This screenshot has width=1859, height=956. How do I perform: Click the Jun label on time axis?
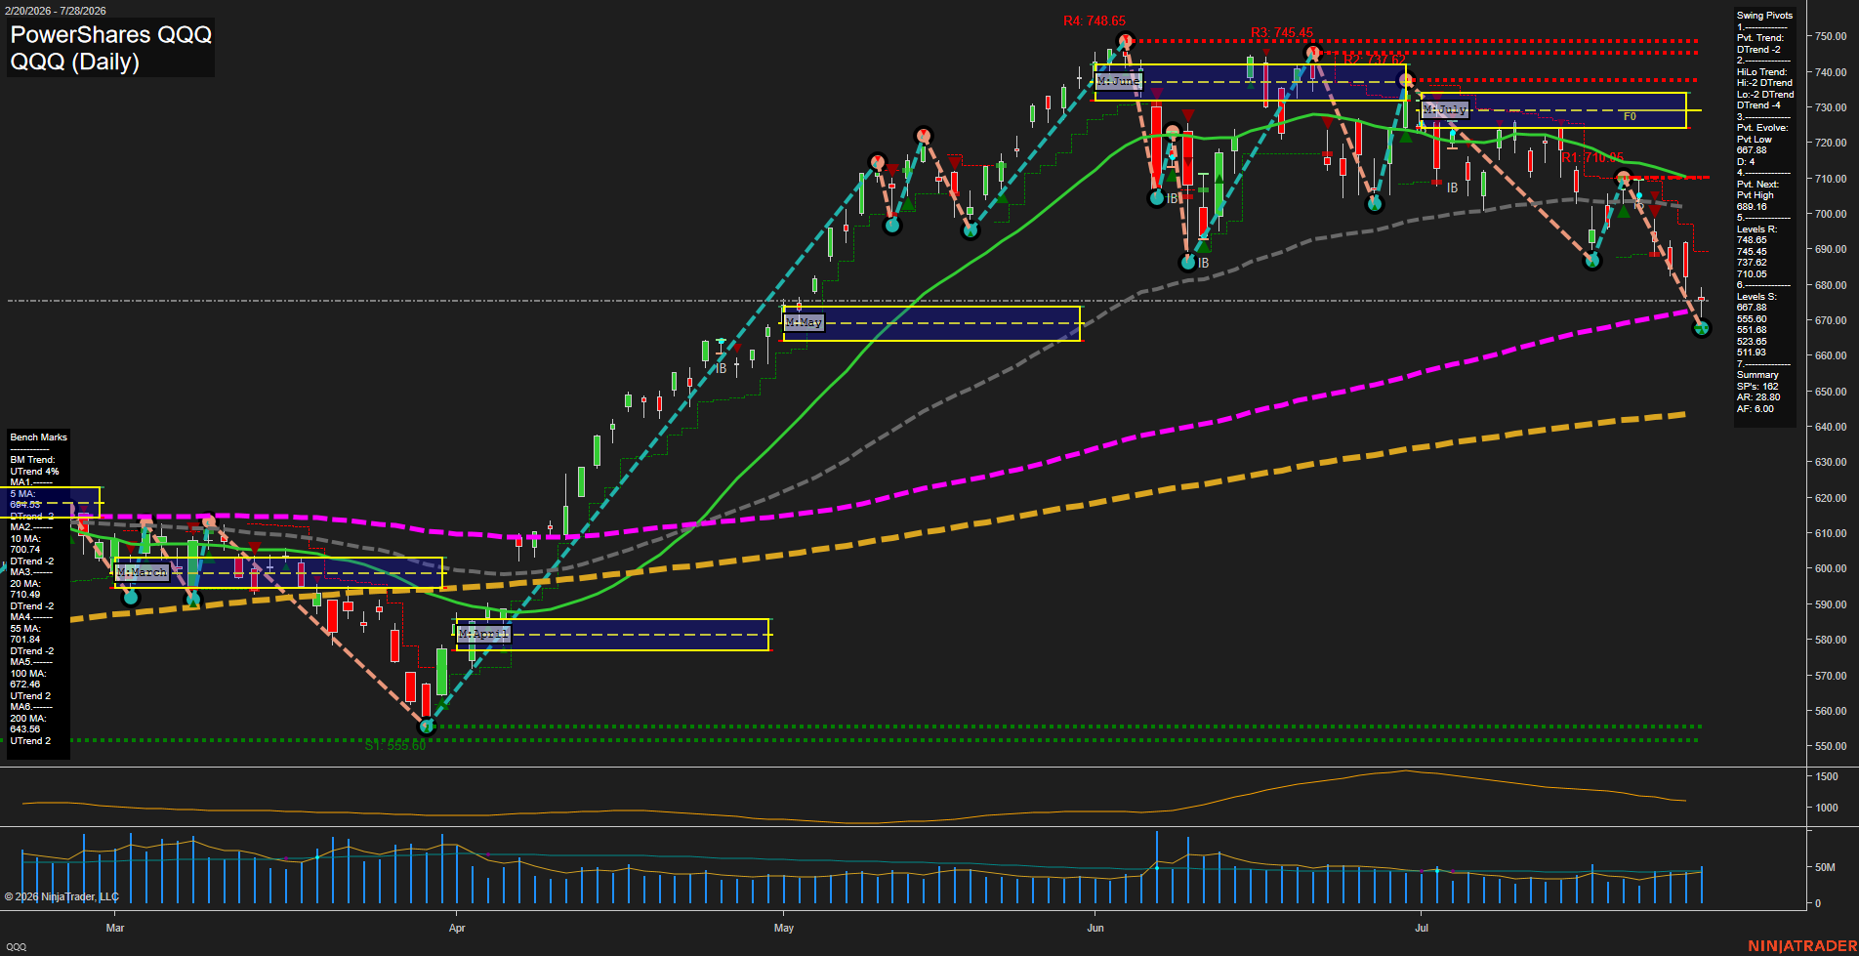pos(1095,928)
